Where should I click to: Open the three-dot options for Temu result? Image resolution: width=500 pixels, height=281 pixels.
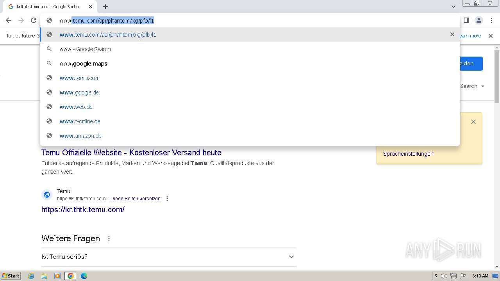coord(167,199)
